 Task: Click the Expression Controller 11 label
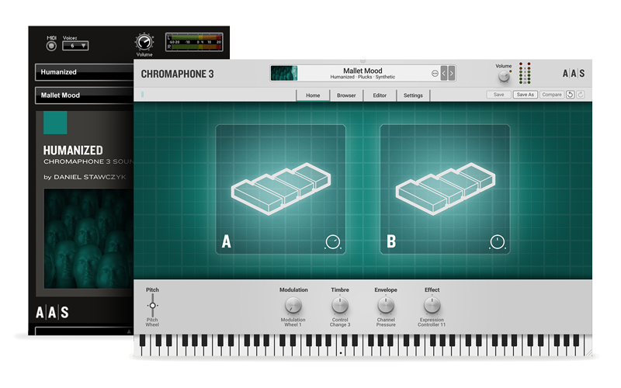tap(432, 322)
